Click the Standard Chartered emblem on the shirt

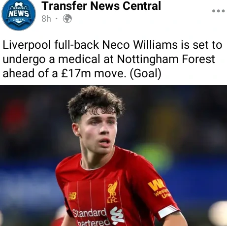coord(117,216)
